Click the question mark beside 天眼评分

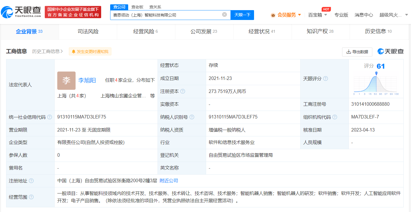325,78
